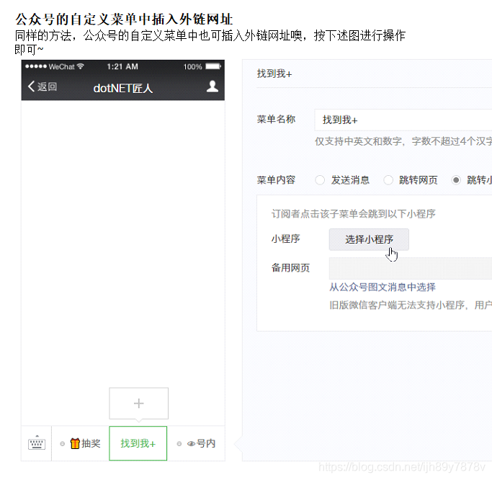
Task: Open the 号内 eye menu
Action: point(196,443)
